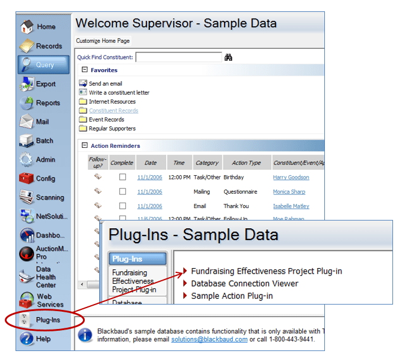The height and width of the screenshot is (357, 399).
Task: Click the binoculars search icon
Action: (x=228, y=57)
